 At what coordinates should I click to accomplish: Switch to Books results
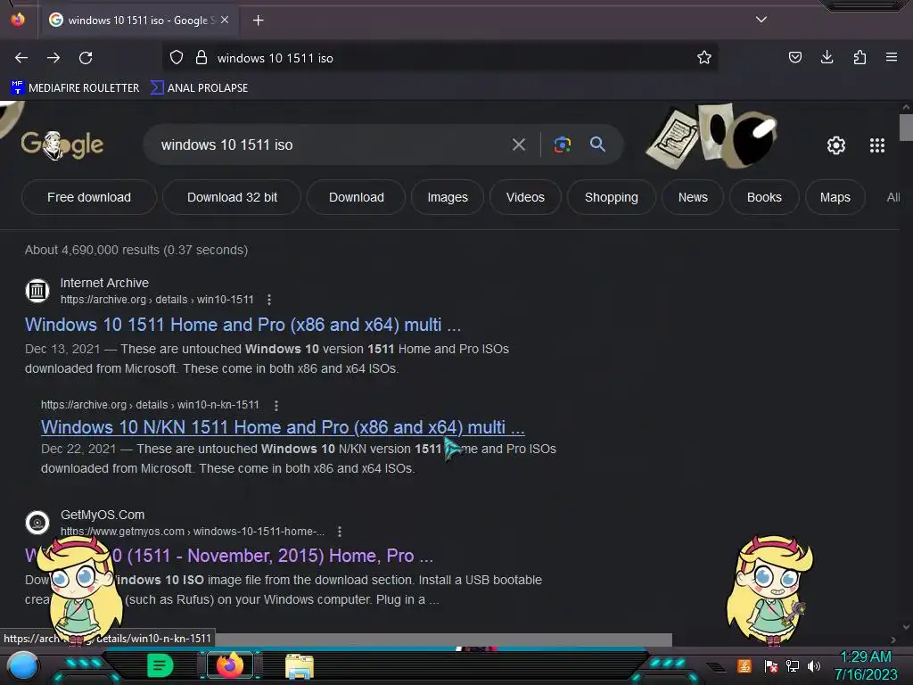(x=764, y=197)
